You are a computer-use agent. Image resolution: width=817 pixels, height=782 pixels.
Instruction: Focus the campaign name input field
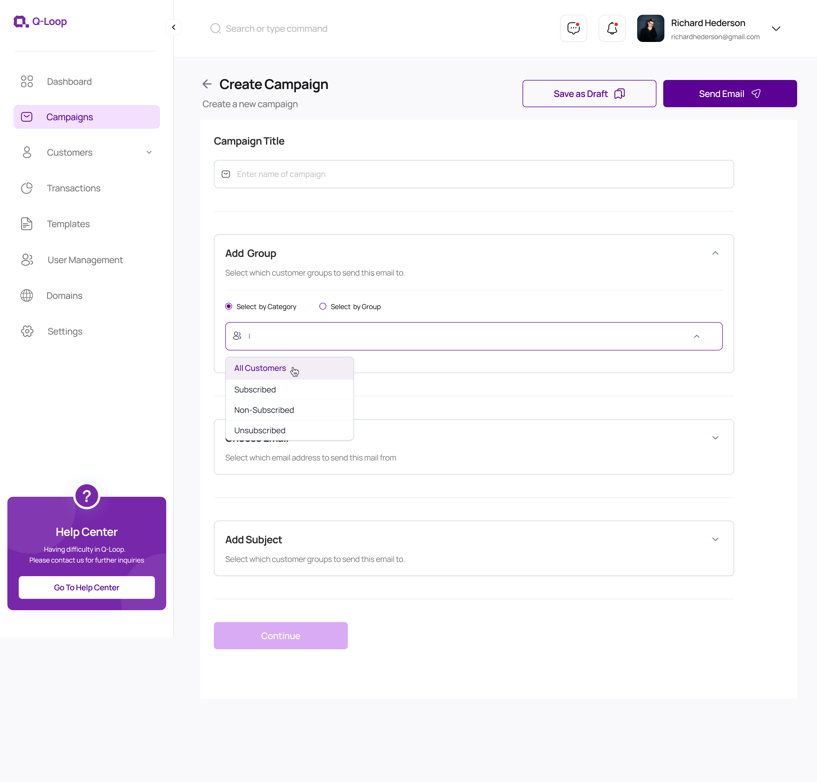tap(473, 174)
